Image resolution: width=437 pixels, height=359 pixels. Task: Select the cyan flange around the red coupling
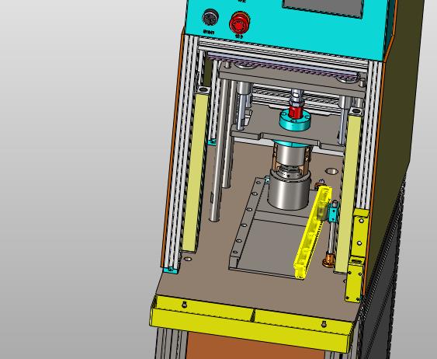[296, 120]
